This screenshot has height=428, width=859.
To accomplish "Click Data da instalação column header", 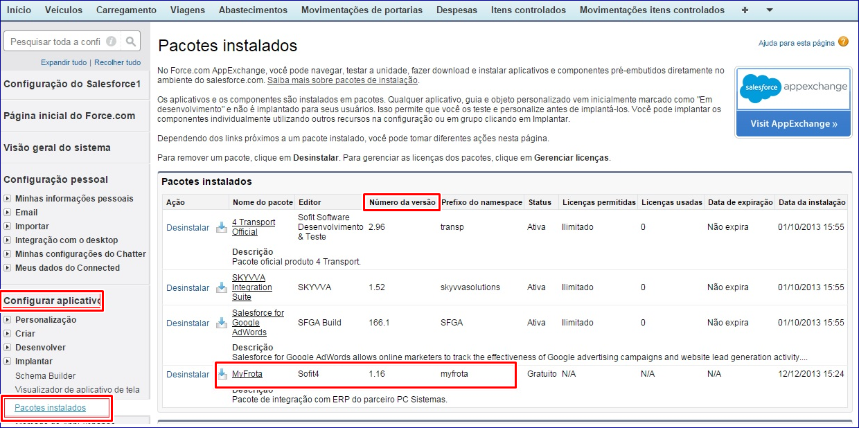I will [x=812, y=202].
